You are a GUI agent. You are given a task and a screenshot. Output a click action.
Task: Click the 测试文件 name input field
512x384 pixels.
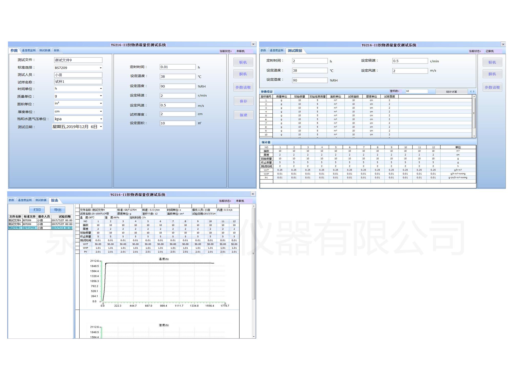click(x=78, y=60)
